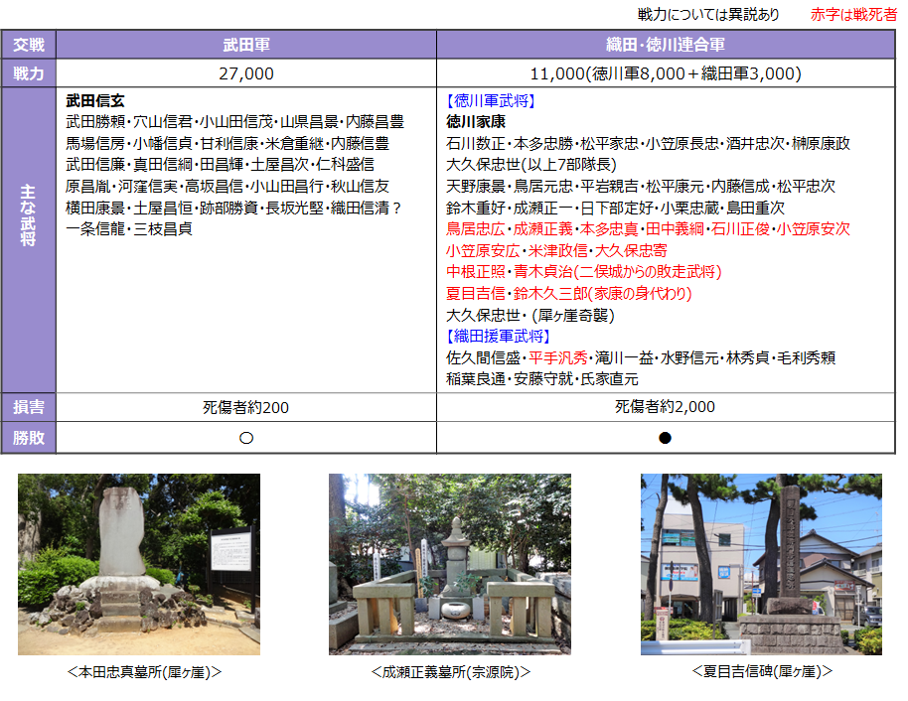Select the 交戦 header cell
The width and height of the screenshot is (908, 701).
[29, 45]
